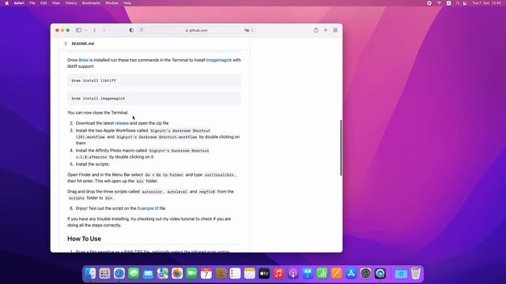Open Calendar from the Dock
Viewport: 506px width, 284px height.
click(x=206, y=274)
